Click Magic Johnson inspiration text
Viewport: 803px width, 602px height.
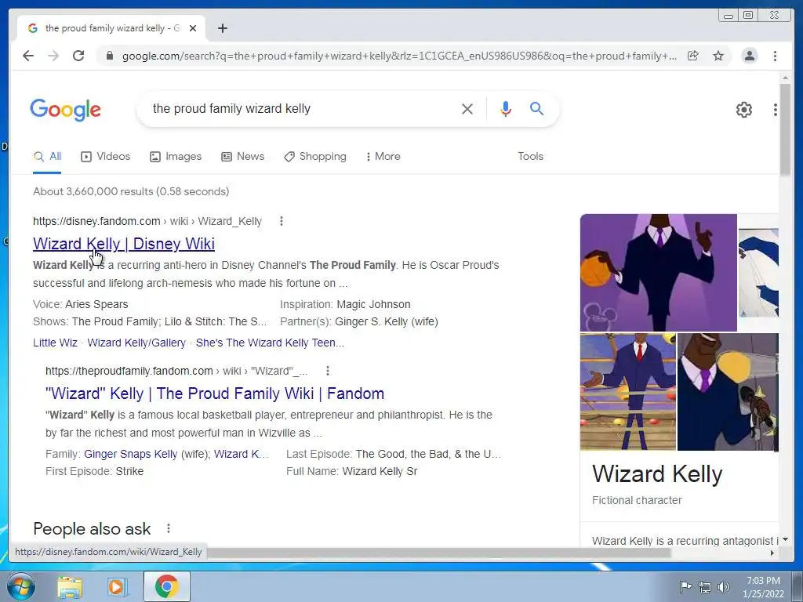click(373, 304)
